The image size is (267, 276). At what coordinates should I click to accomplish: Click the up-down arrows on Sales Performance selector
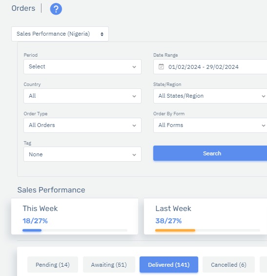coord(102,34)
